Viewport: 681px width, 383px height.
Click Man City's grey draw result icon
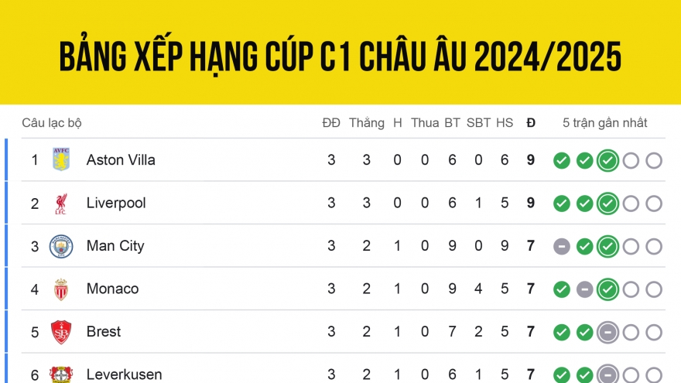[x=562, y=246]
